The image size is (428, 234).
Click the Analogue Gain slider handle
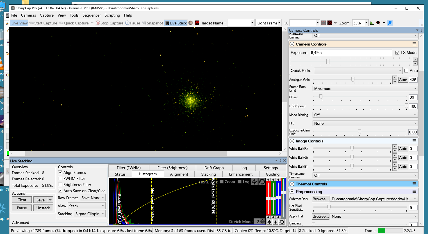pyautogui.click(x=353, y=79)
